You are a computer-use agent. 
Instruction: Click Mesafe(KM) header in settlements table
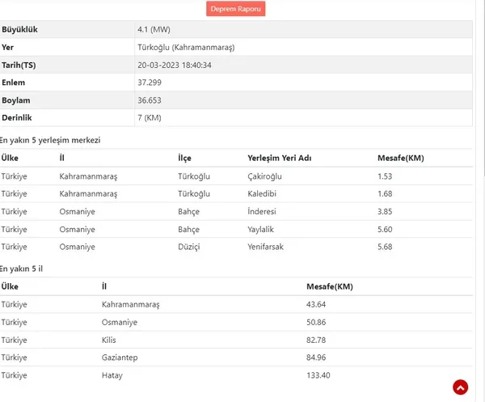click(401, 159)
